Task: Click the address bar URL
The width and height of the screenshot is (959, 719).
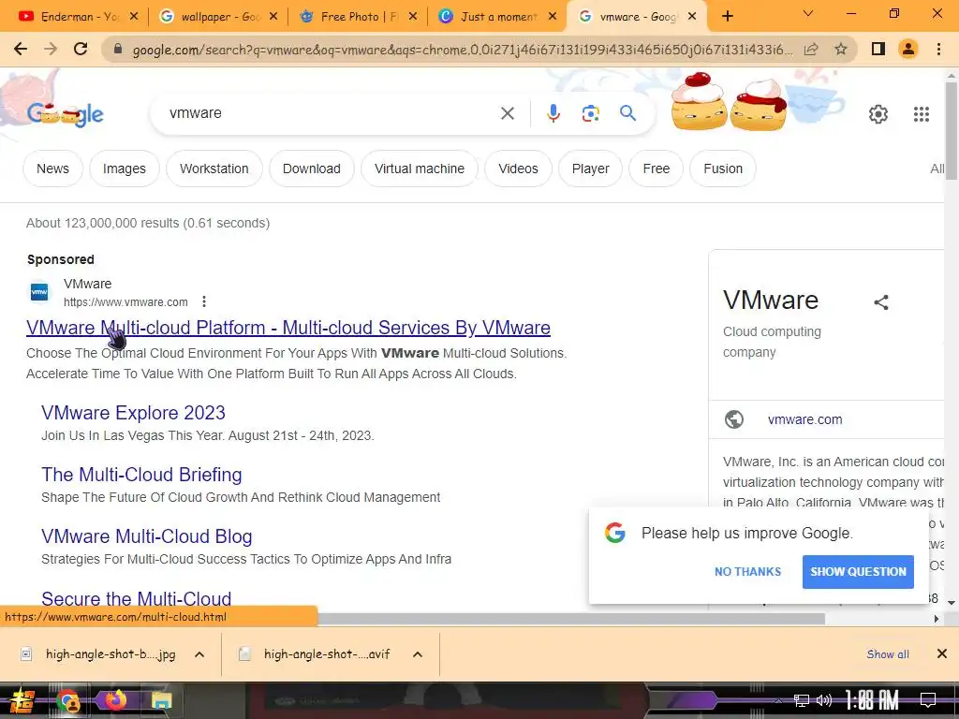Action: click(462, 50)
